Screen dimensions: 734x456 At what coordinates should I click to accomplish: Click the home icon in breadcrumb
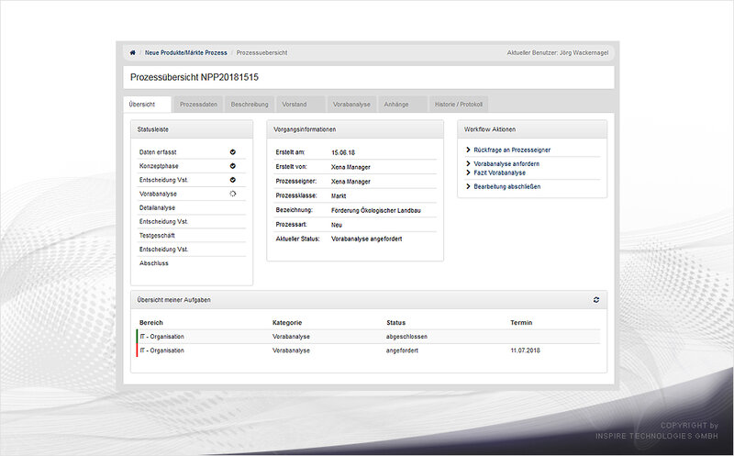pyautogui.click(x=132, y=53)
